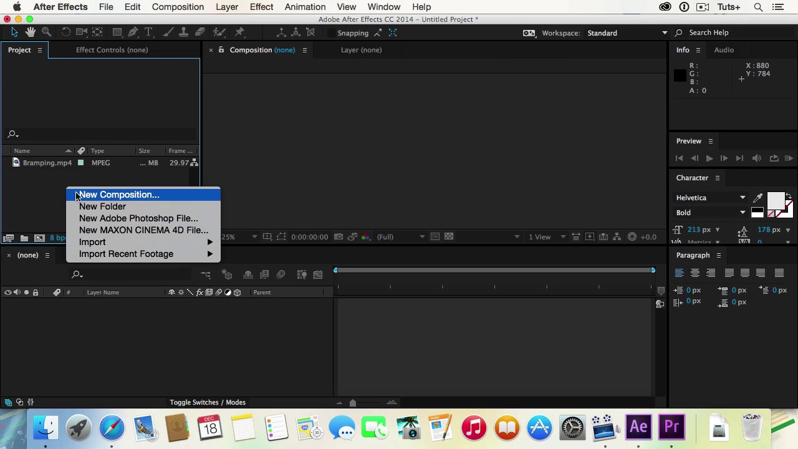The width and height of the screenshot is (798, 449).
Task: Choose New Folder from context menu
Action: [x=143, y=206]
